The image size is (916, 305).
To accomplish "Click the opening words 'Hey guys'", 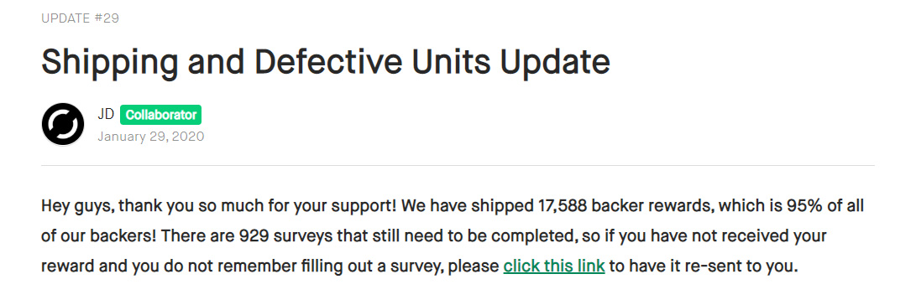I will tap(74, 206).
